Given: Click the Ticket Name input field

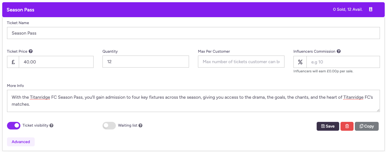Looking at the screenshot, I should [193, 33].
